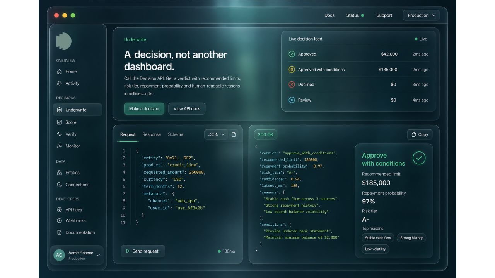Click the "entity" line in request code
This screenshot has height=278, width=495.
169,158
